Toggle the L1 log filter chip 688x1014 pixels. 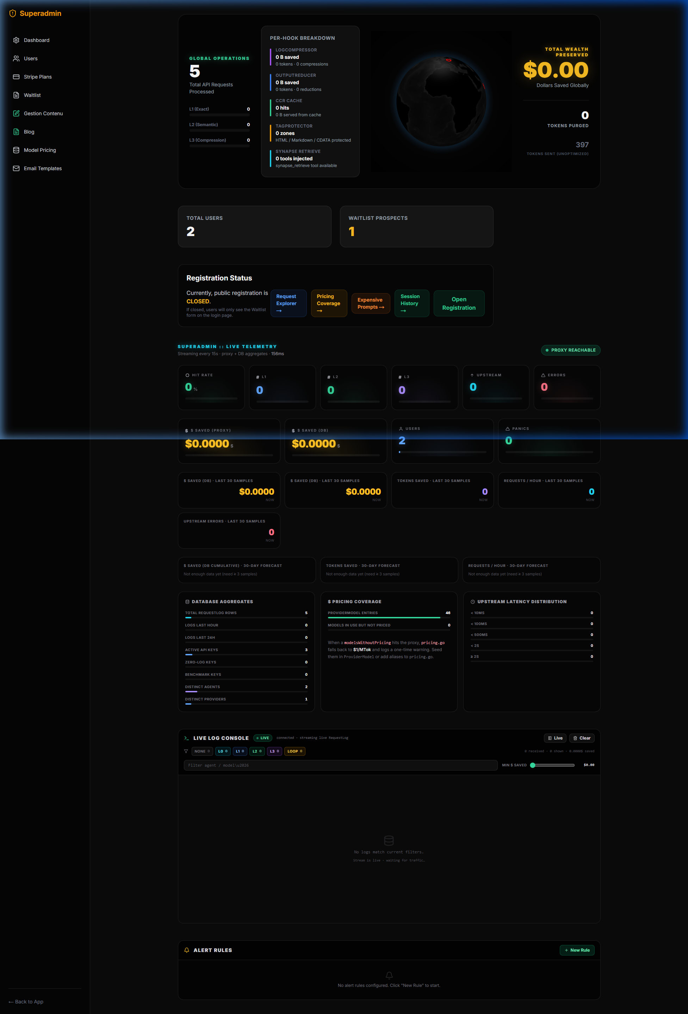tap(240, 751)
